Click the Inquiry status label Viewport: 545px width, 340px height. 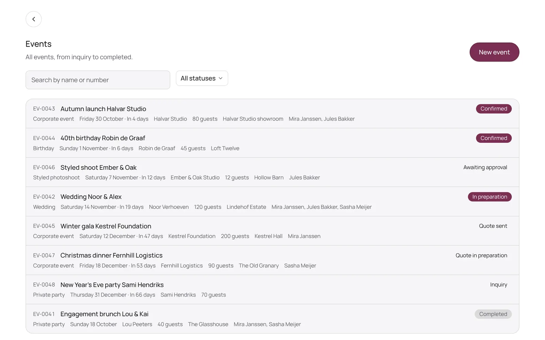[x=499, y=285]
